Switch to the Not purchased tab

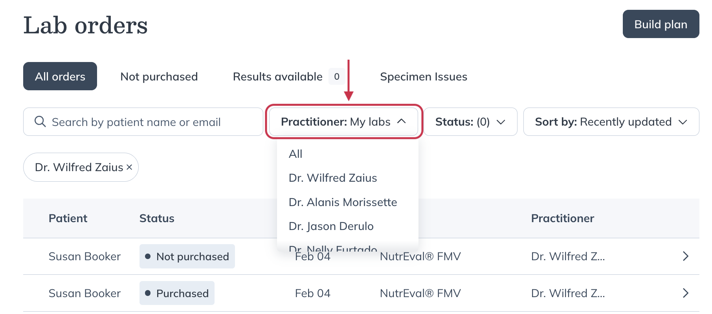tap(159, 76)
